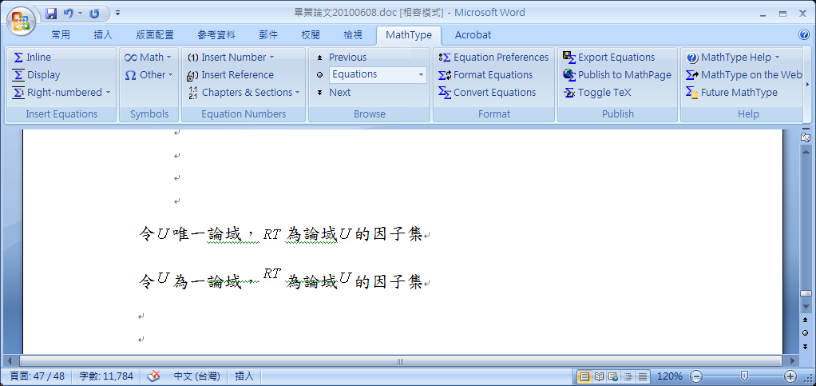
Task: Undo the last action
Action: (x=68, y=13)
